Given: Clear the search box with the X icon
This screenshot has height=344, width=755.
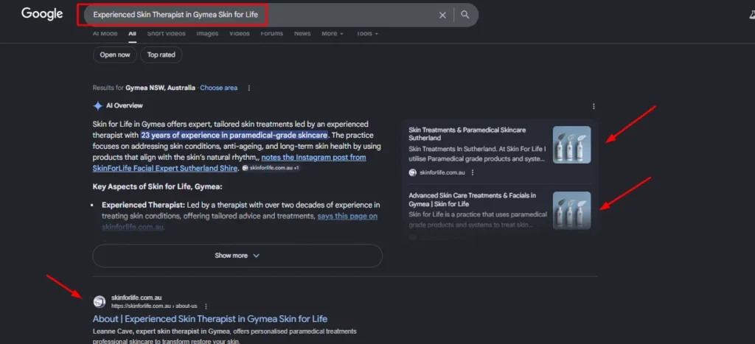Looking at the screenshot, I should 442,15.
